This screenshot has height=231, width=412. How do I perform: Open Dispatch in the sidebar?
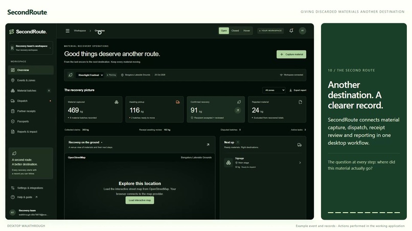coord(31,100)
